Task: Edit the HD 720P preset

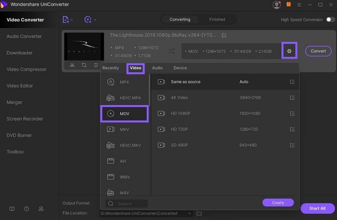Action: (x=292, y=129)
